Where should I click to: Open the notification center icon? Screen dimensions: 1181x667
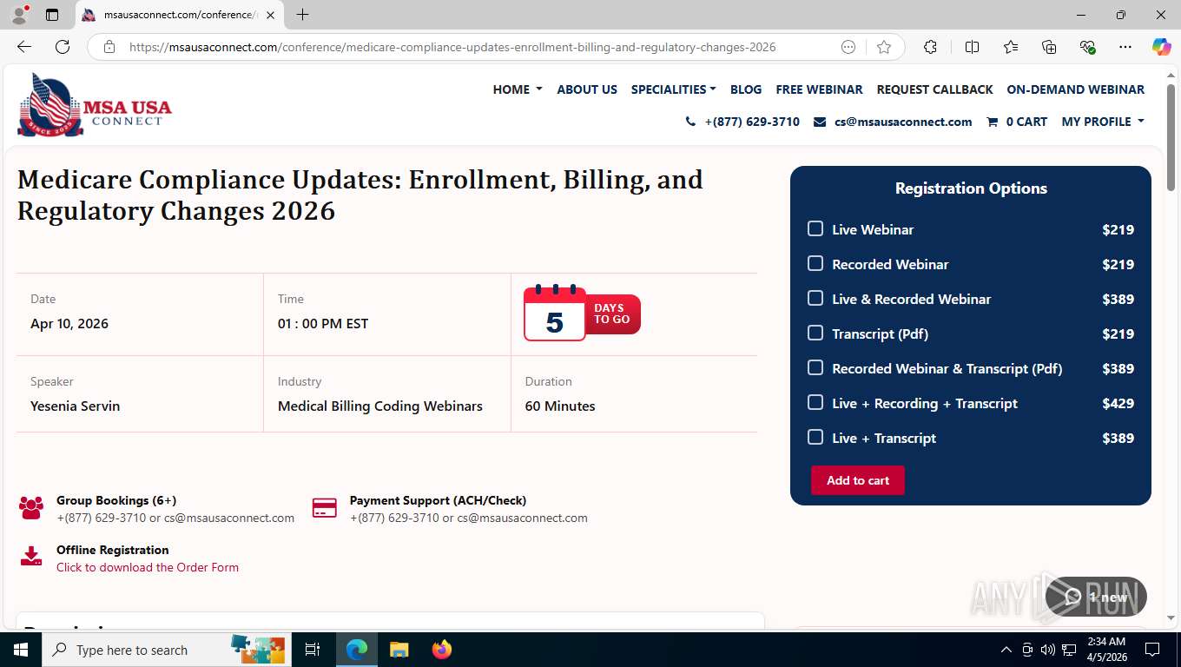pos(1152,650)
